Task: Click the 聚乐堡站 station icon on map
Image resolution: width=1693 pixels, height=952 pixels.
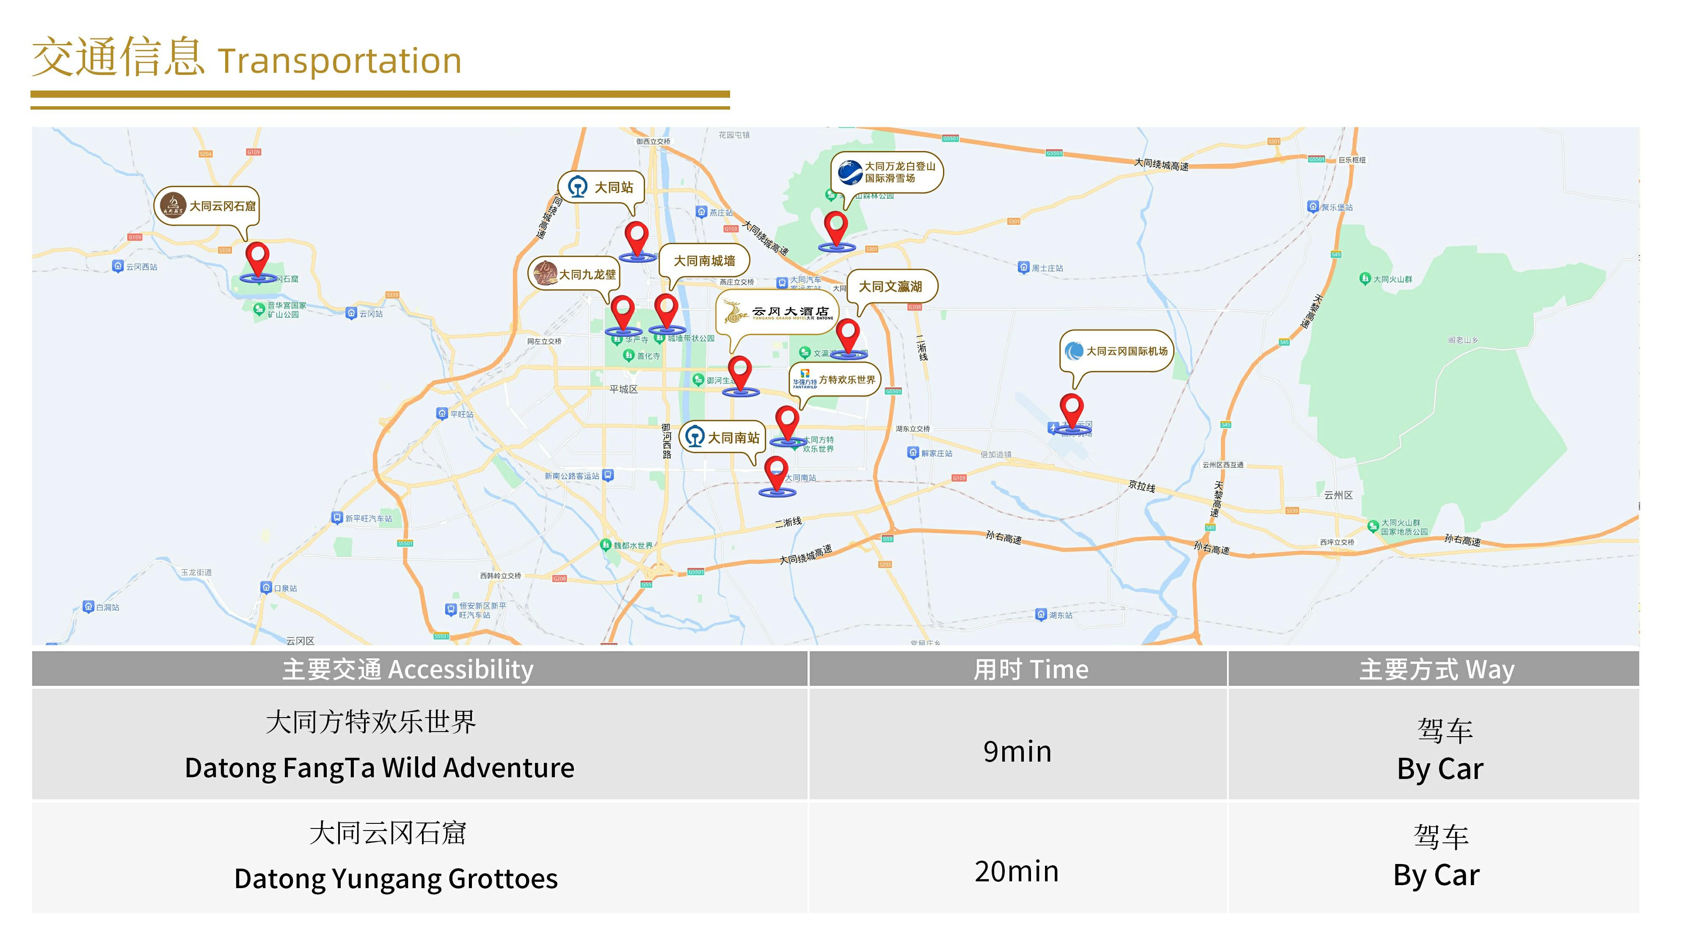Action: (1313, 207)
